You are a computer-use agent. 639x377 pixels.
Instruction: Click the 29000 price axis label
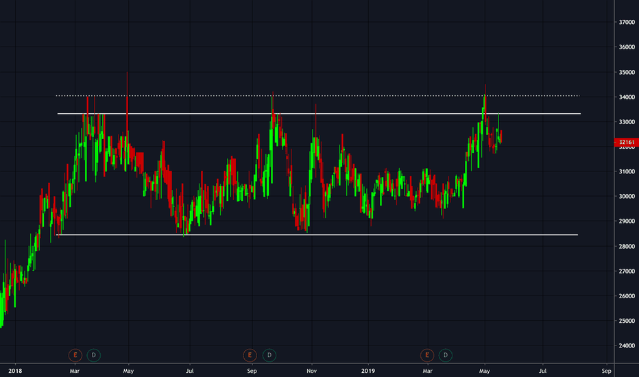627,221
